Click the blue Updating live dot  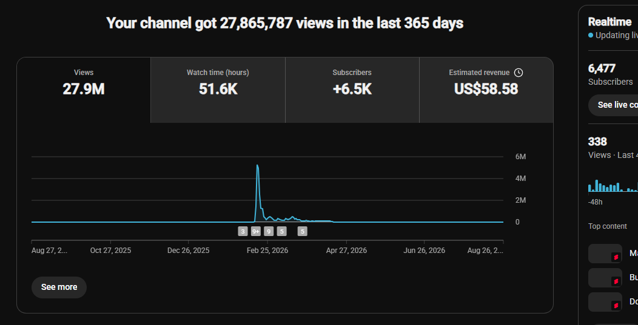[591, 35]
